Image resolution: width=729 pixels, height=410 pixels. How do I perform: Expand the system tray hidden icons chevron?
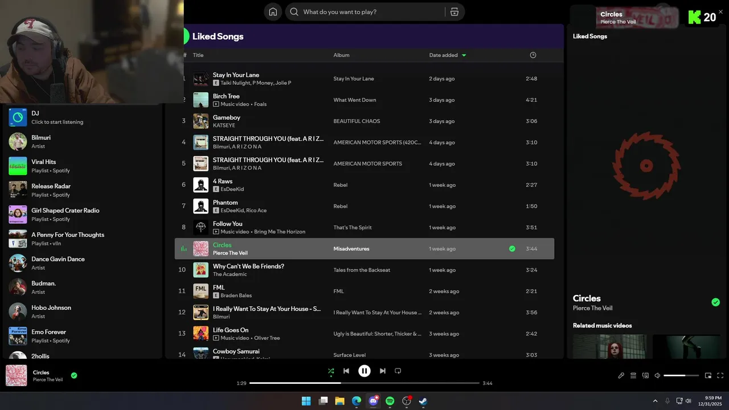pos(655,401)
